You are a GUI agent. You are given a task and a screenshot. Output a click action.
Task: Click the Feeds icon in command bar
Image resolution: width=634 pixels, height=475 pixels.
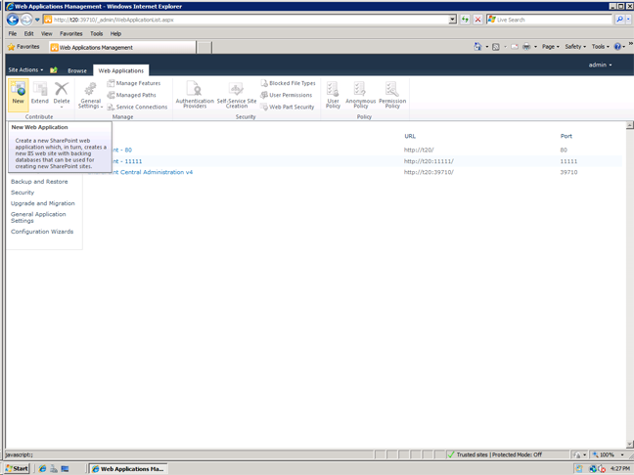pyautogui.click(x=496, y=47)
